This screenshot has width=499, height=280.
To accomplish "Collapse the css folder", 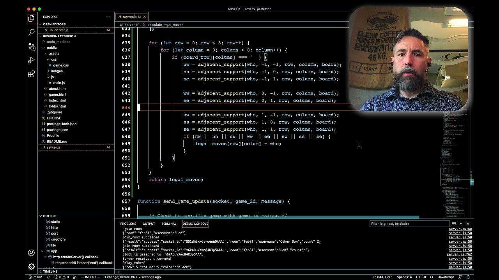I will [x=53, y=59].
